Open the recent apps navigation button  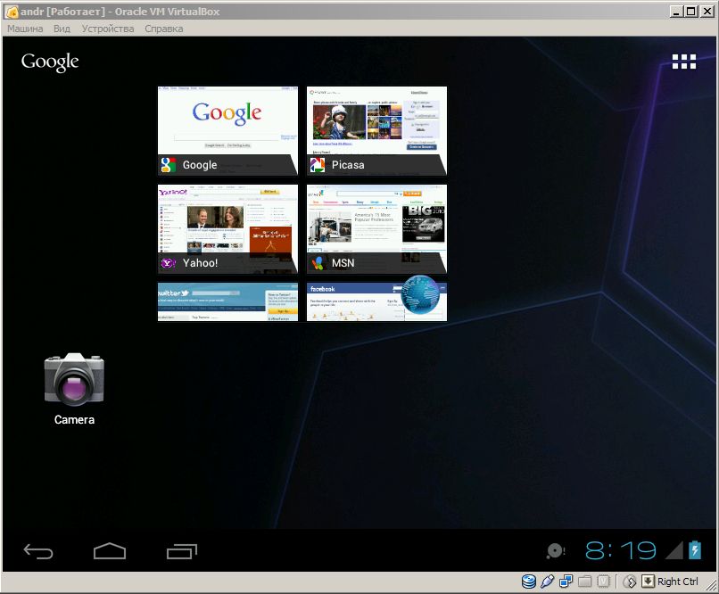pyautogui.click(x=182, y=551)
